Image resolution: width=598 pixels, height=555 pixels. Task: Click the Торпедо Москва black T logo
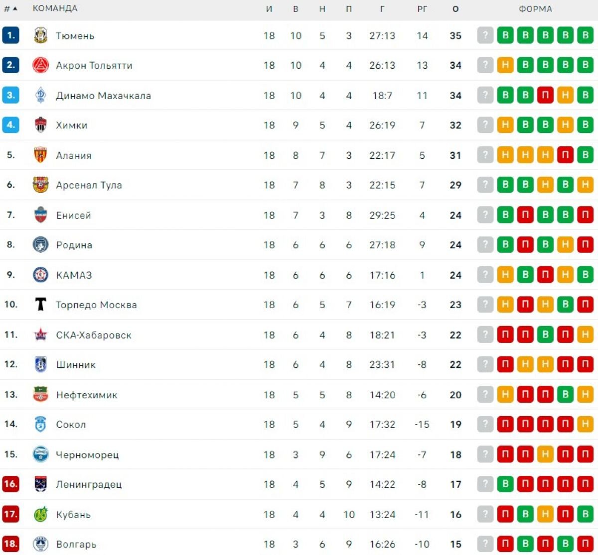pyautogui.click(x=40, y=305)
